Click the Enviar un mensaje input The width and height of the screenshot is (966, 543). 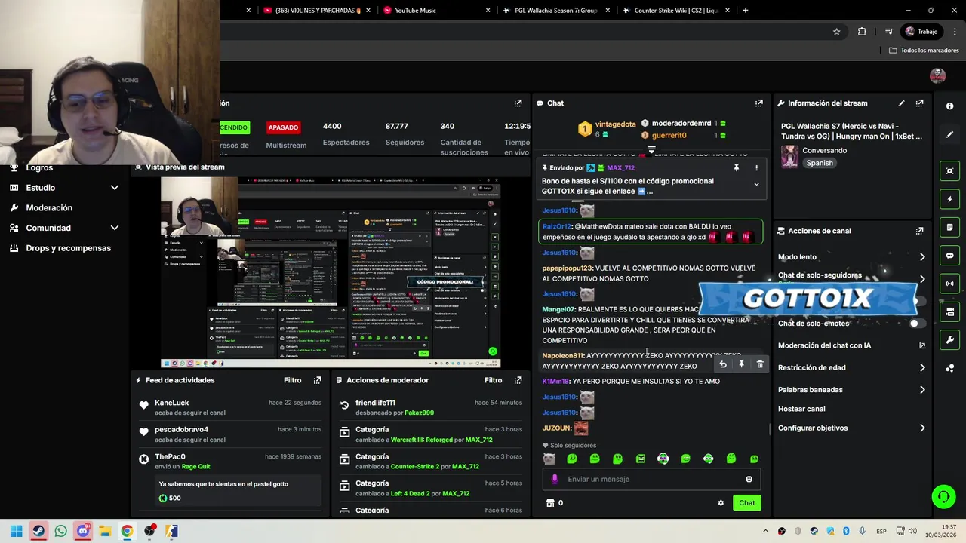pyautogui.click(x=651, y=479)
